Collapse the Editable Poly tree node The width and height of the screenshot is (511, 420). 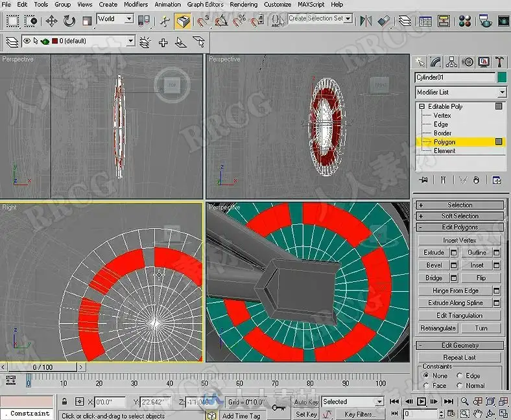pyautogui.click(x=422, y=106)
